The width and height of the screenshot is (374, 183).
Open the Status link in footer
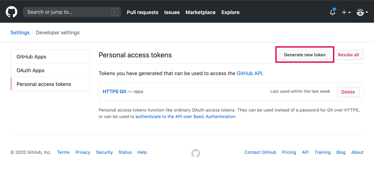click(125, 152)
